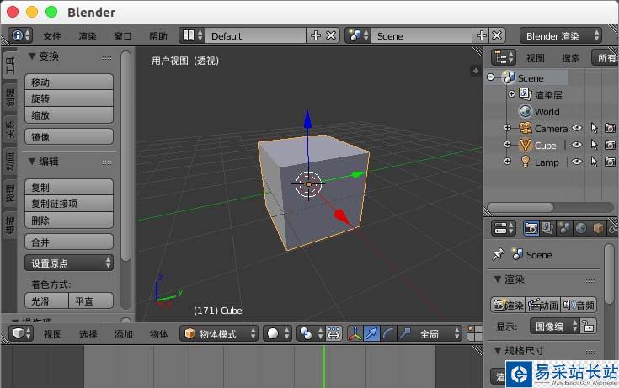Click the Lamp bulb icon in outliner
The height and width of the screenshot is (388, 619).
coord(525,162)
